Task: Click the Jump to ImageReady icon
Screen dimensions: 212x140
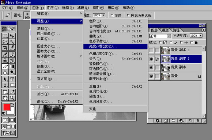Action: coord(8,133)
